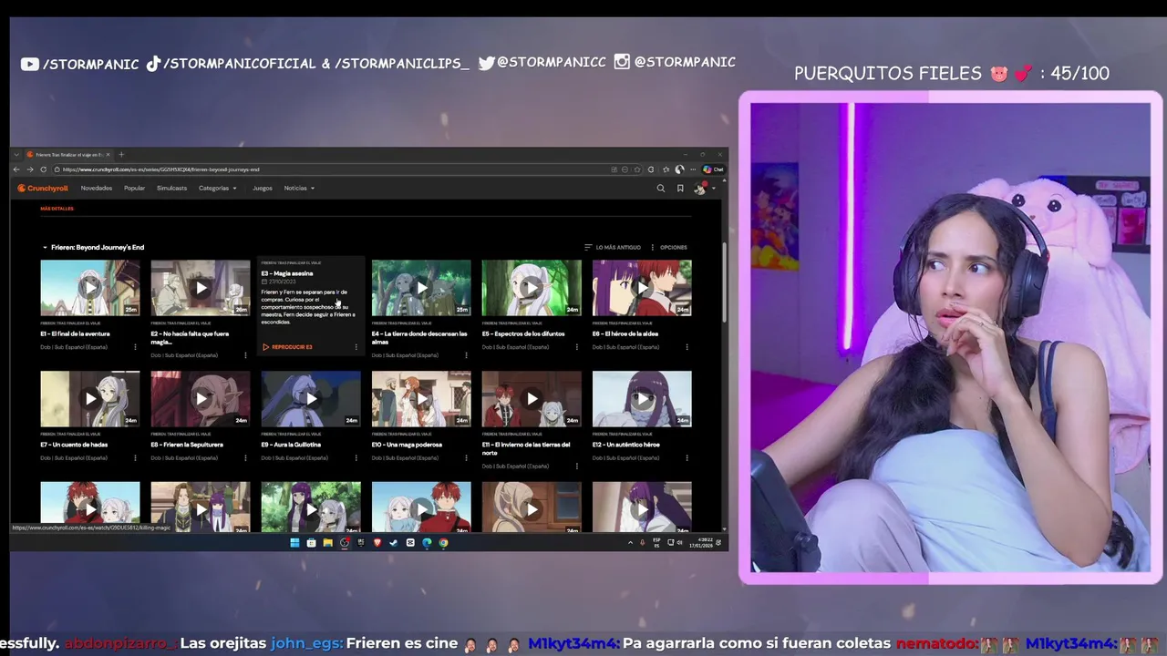Open three-dot options for episode E1
This screenshot has width=1167, height=656.
(x=135, y=347)
